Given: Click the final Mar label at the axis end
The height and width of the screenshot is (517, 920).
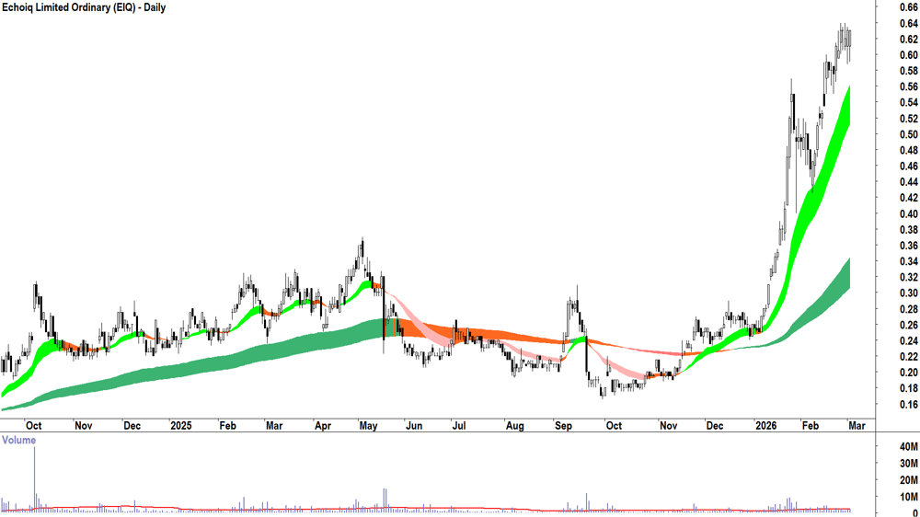Looking at the screenshot, I should pos(857,425).
